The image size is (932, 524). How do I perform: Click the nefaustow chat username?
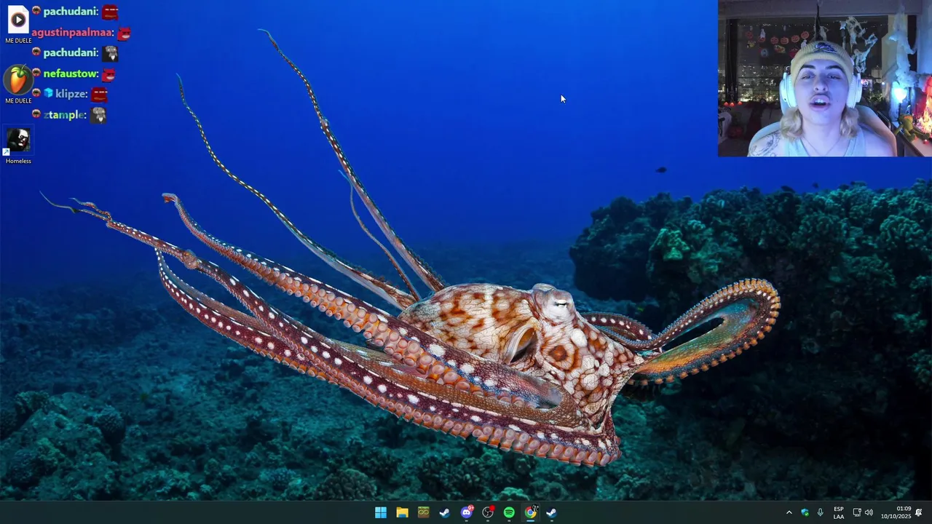tap(71, 74)
